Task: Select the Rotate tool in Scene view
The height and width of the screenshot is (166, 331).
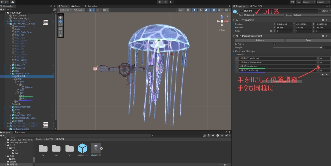Action: point(61,24)
